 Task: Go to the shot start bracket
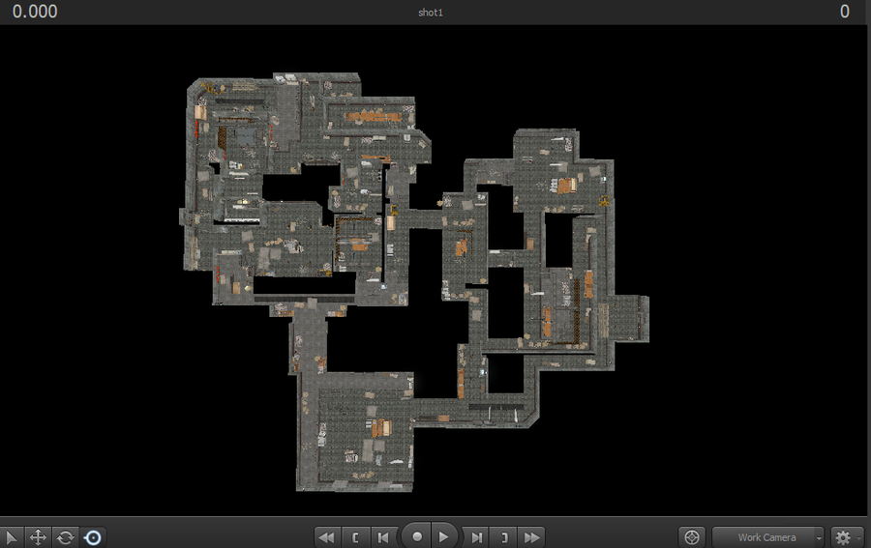(355, 536)
